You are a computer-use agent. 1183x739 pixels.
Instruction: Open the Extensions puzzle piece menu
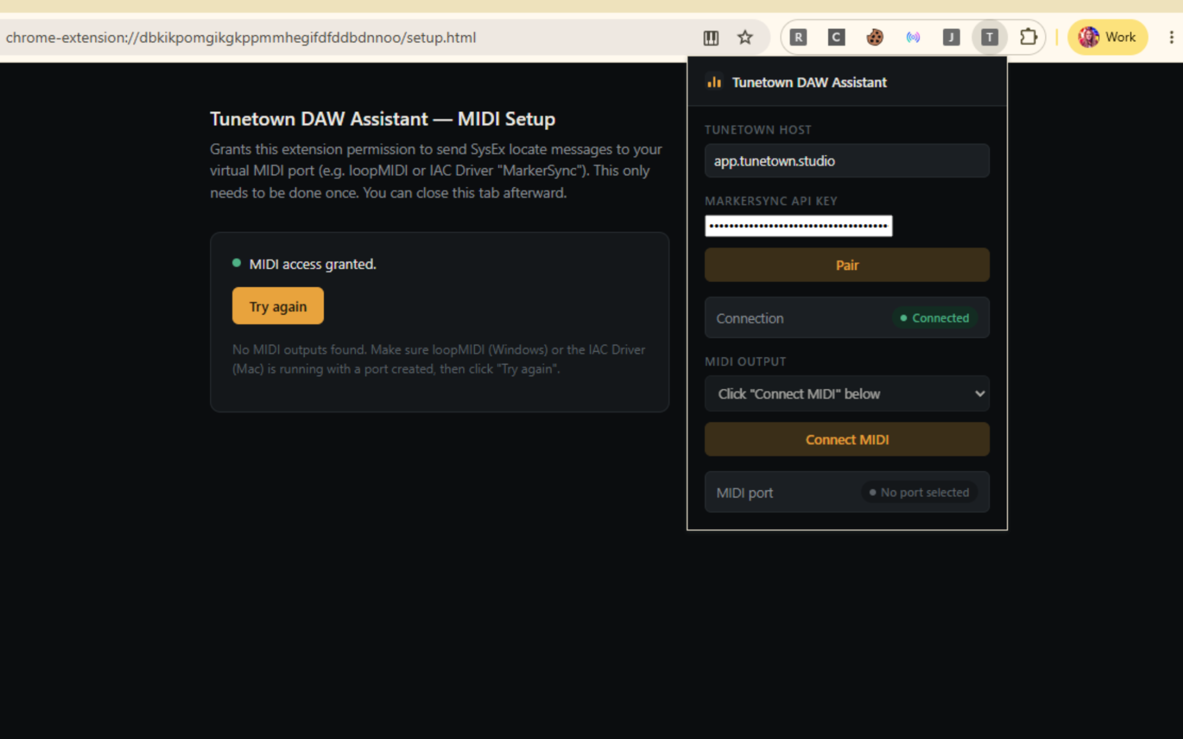(1028, 37)
